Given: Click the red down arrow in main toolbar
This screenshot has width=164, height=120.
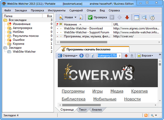Looking at the screenshot, I should click(127, 17).
